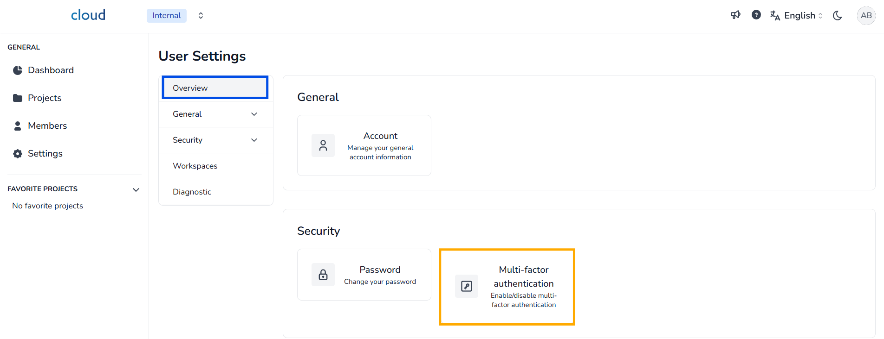Click the Password lock icon

tap(323, 275)
